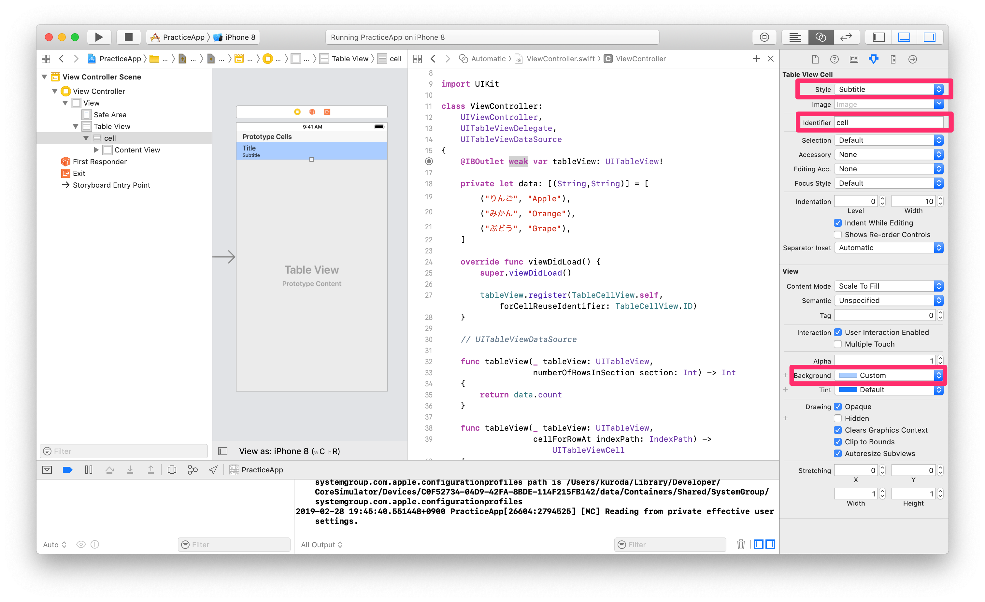Toggle the Shows Re-order Controls checkbox
This screenshot has height=602, width=985.
[x=838, y=235]
